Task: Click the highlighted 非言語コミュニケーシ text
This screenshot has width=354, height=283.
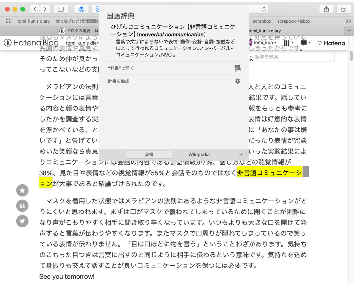Action: coord(270,173)
